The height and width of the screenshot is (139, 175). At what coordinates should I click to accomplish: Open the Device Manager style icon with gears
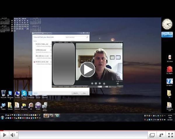pos(45,106)
